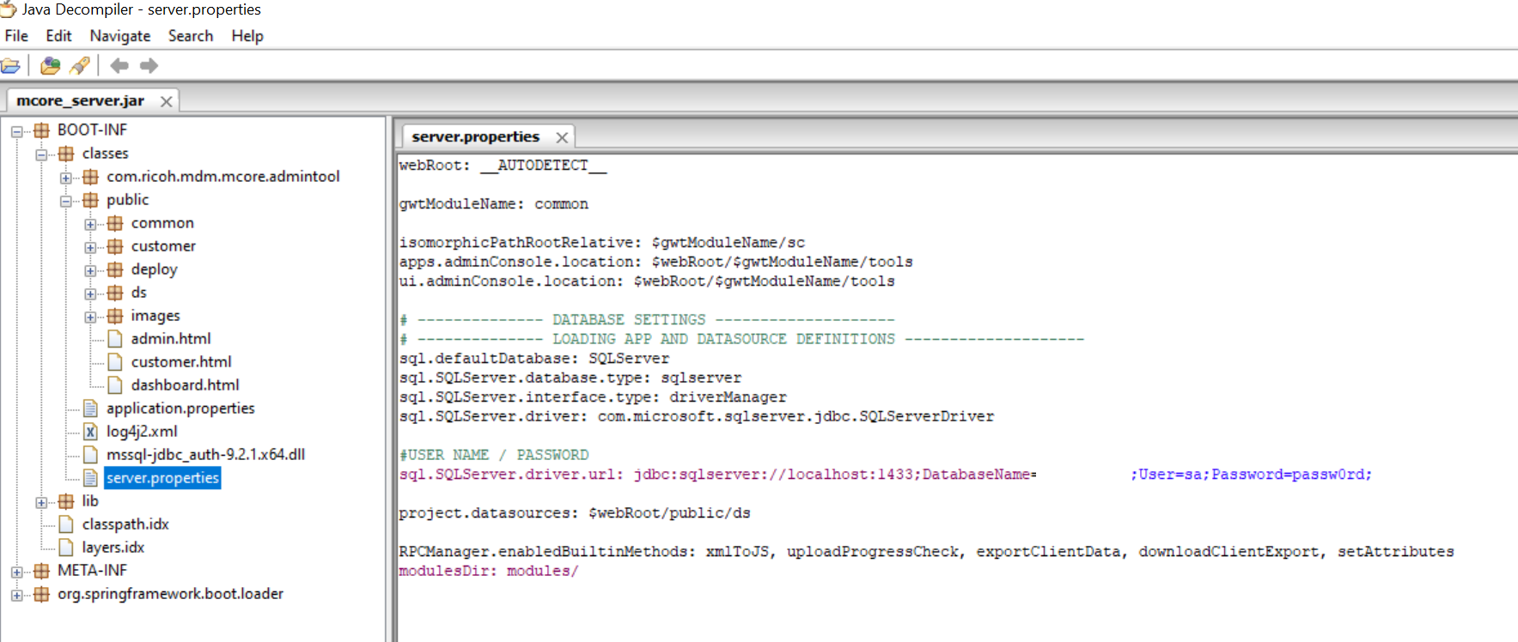Click the classes package icon

pos(66,154)
